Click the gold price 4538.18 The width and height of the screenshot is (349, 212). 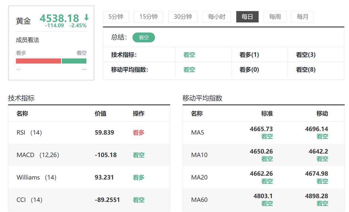click(59, 18)
